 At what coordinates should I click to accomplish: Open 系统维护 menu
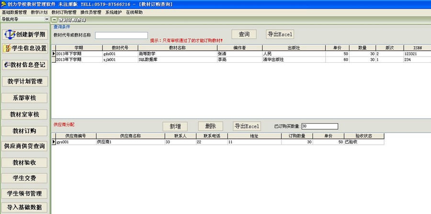[113, 12]
